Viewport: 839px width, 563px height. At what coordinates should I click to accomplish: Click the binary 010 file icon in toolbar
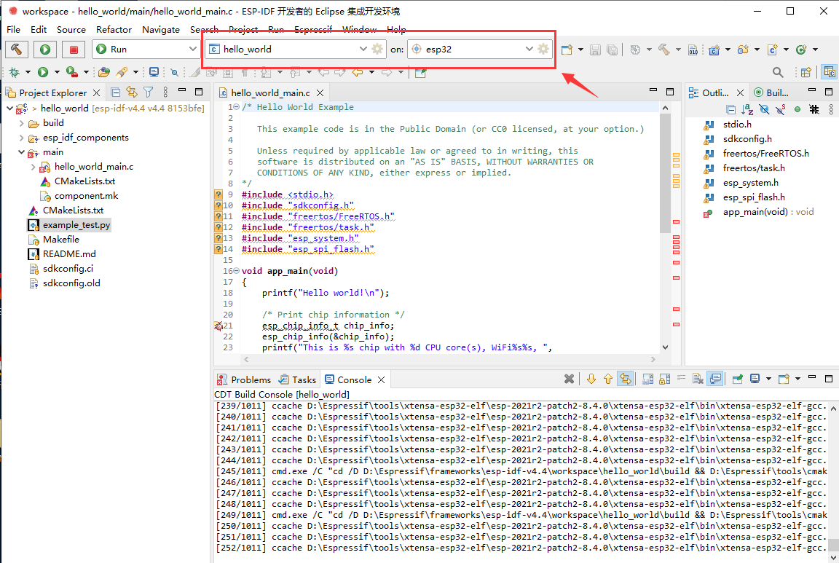tap(693, 50)
